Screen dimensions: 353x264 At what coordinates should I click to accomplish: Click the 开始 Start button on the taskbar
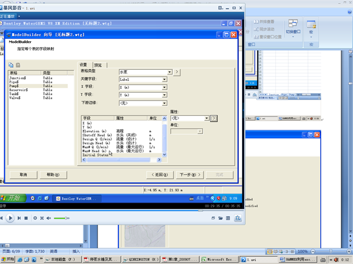coord(11,198)
